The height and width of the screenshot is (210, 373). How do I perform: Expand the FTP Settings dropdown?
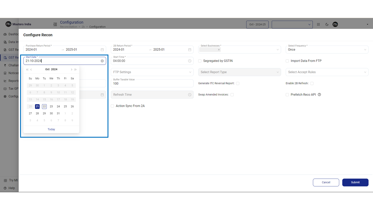tap(152, 72)
